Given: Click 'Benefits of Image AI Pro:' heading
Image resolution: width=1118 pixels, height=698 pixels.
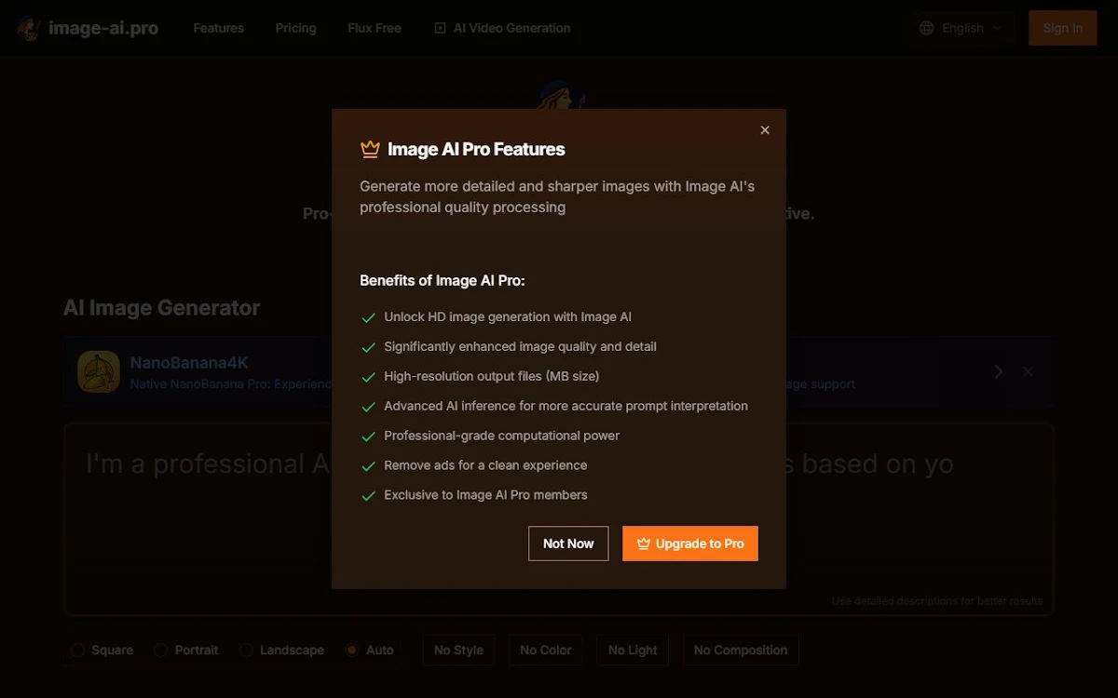Looking at the screenshot, I should click(x=443, y=280).
